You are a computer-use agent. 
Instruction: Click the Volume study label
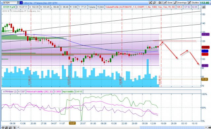tap(92, 7)
